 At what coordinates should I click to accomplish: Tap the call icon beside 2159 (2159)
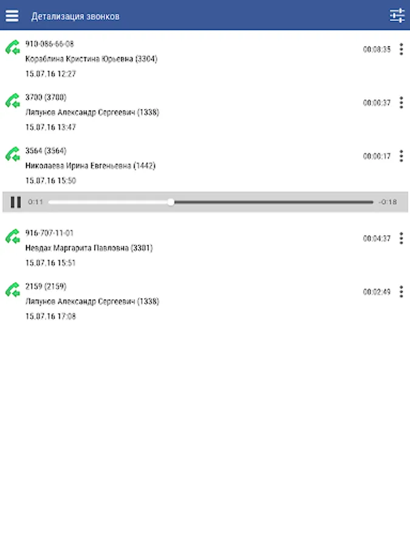[13, 291]
